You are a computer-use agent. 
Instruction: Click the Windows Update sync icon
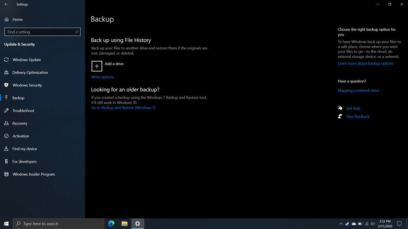pos(7,60)
